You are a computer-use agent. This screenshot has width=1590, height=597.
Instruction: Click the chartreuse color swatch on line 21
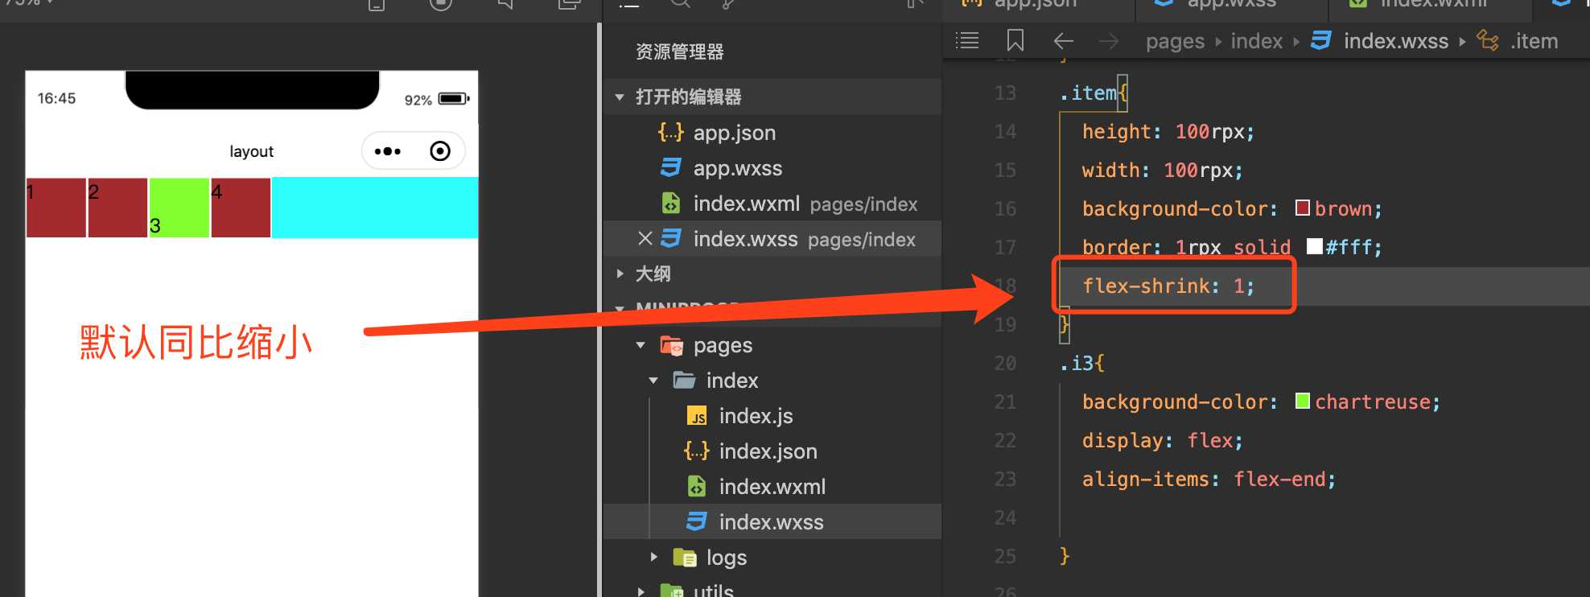pyautogui.click(x=1303, y=401)
